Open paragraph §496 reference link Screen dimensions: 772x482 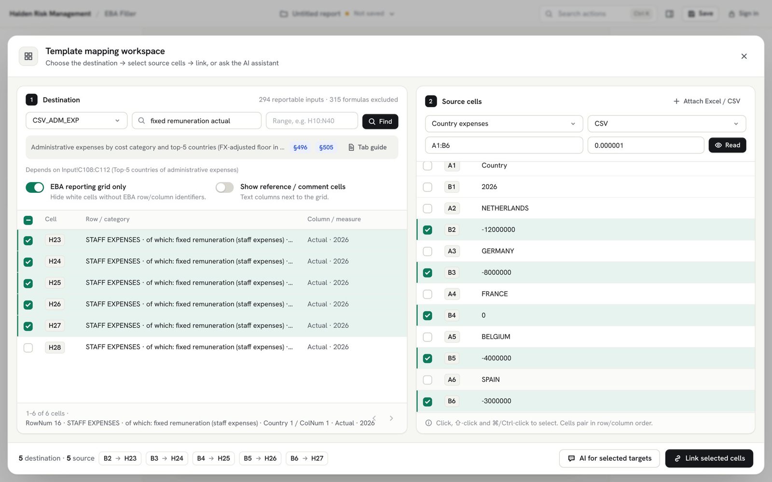300,147
